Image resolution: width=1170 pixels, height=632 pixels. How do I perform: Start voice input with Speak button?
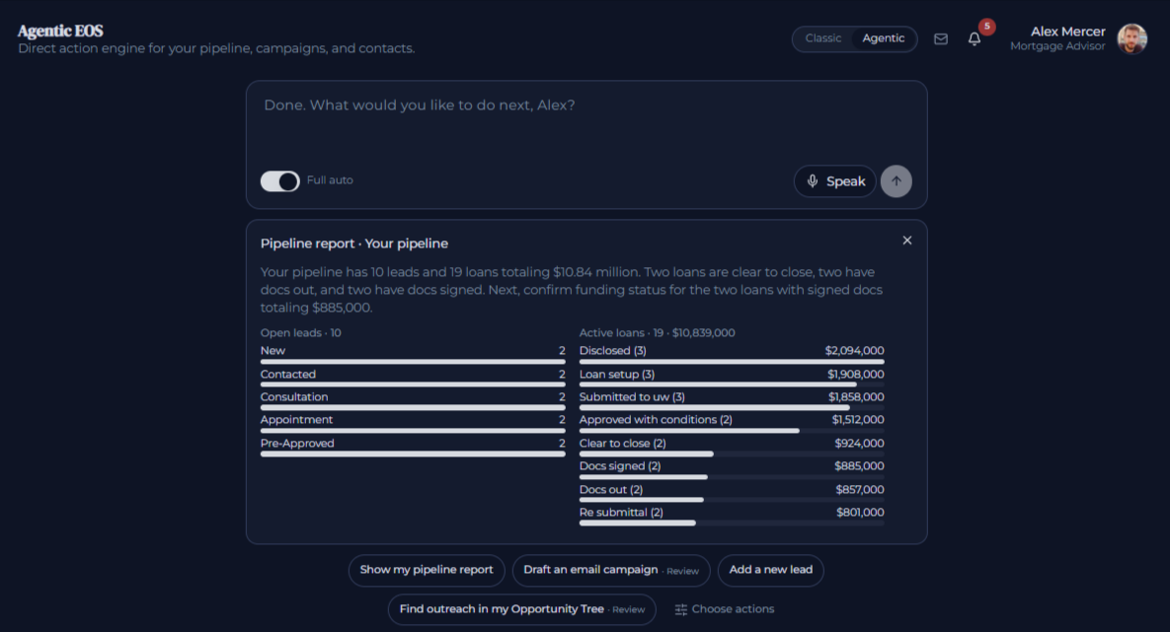coord(835,181)
